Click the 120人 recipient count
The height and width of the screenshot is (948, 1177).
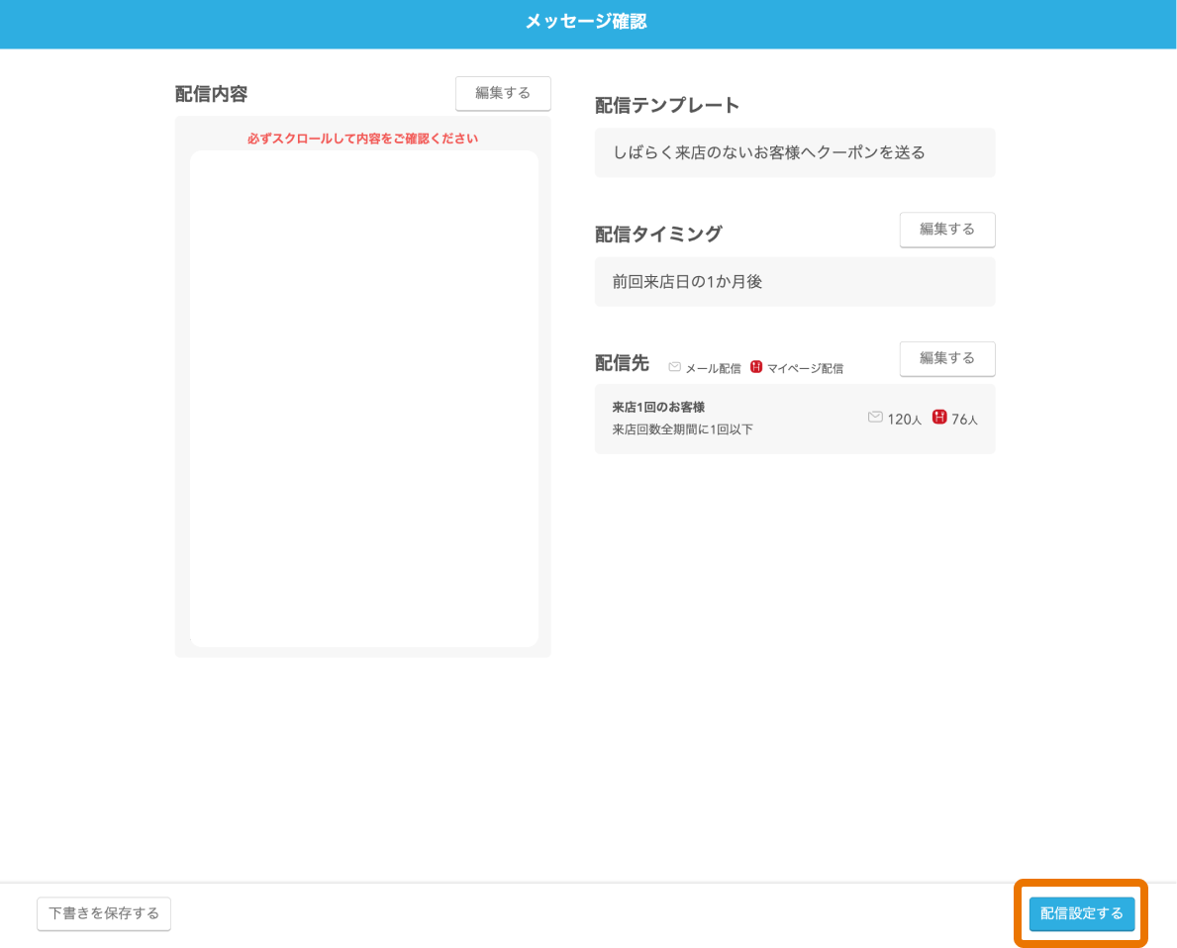click(x=904, y=419)
